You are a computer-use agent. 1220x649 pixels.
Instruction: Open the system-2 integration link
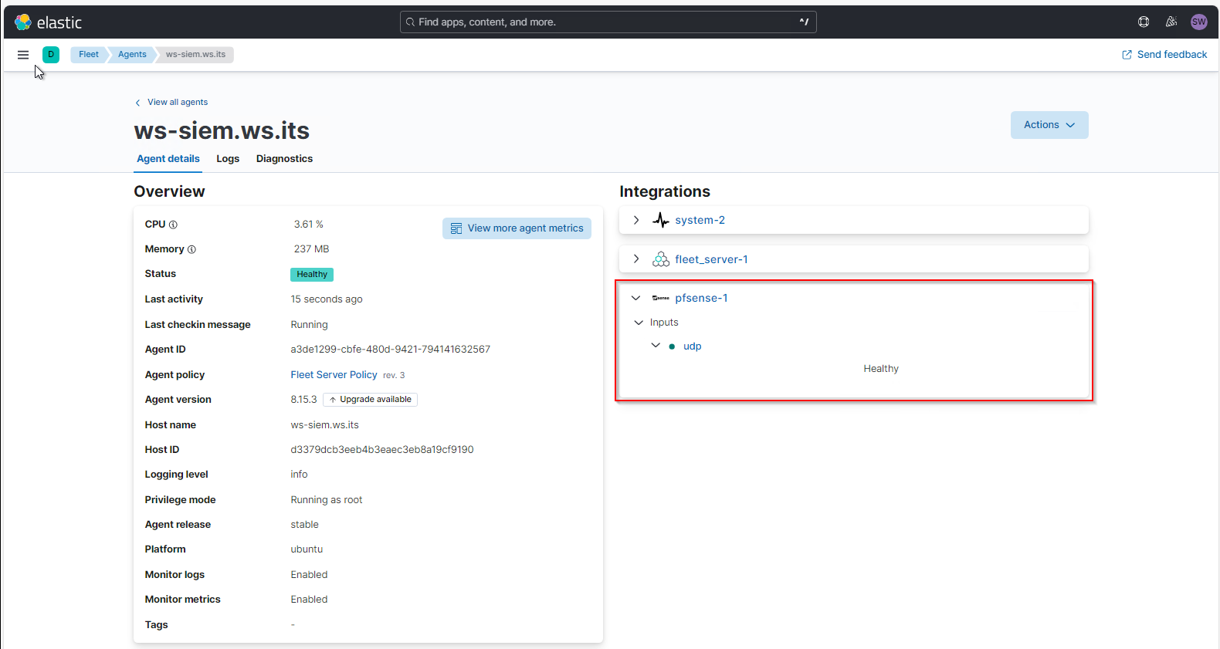[700, 221]
